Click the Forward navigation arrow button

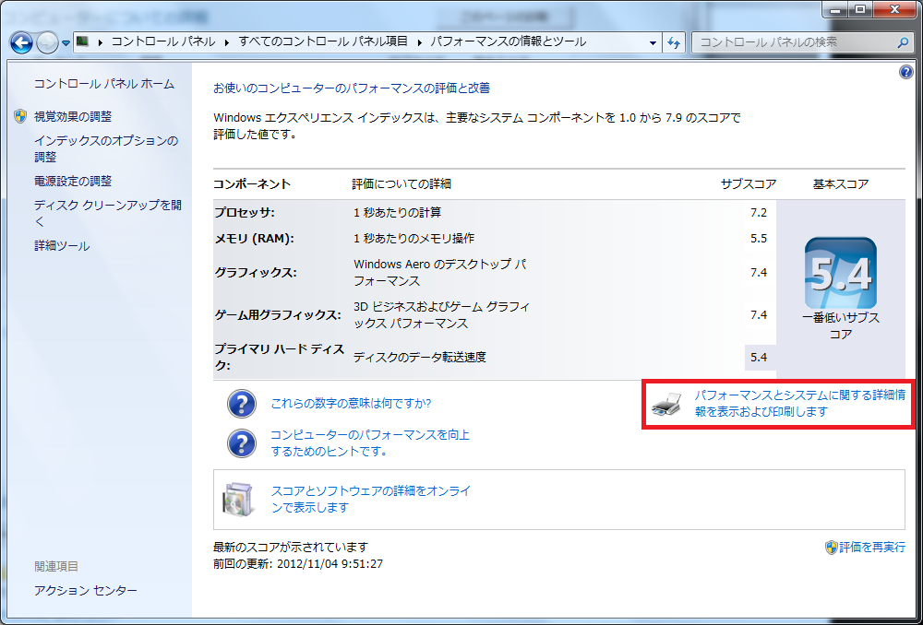click(47, 43)
